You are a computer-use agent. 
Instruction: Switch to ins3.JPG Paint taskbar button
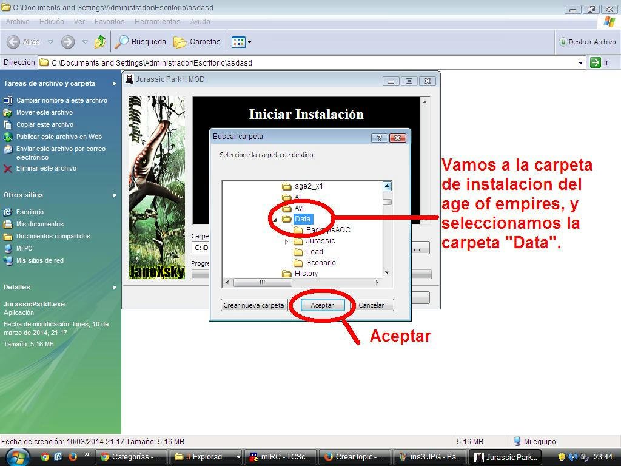[x=430, y=457]
